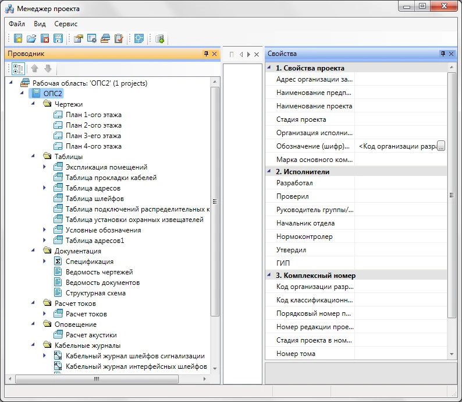Click the ellipsis button in Обозначение (шифр) row
The height and width of the screenshot is (402, 462).
pos(441,146)
